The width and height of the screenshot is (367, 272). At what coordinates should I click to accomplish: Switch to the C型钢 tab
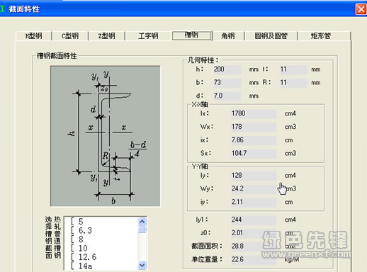70,36
